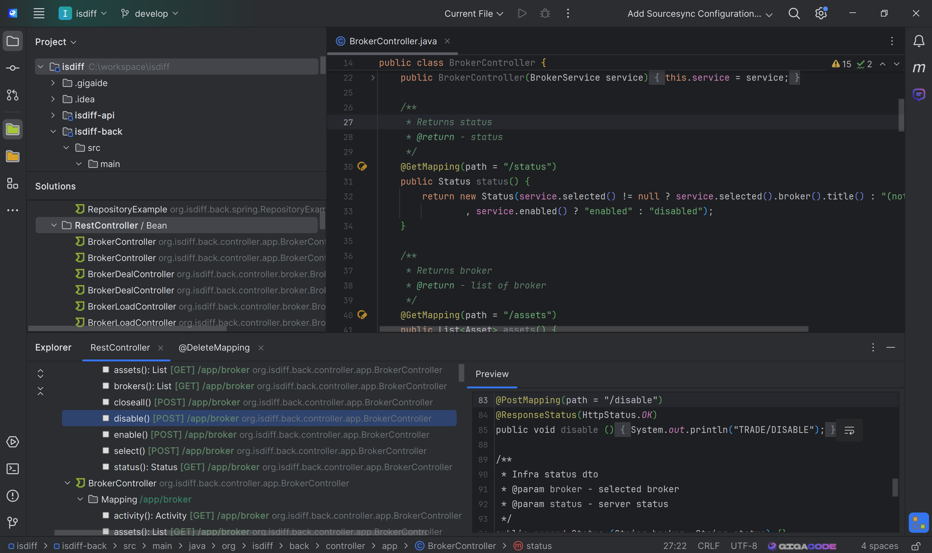
Task: Show more tool windows ellipsis
Action: (x=13, y=210)
